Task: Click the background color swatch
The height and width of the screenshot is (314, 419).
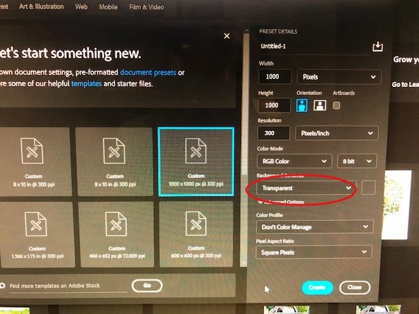Action: coord(369,188)
